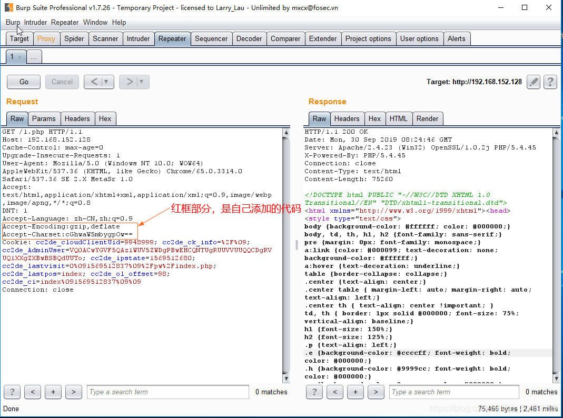Click the 'Connection: close' line in request
This screenshot has height=418, width=563.
38,290
